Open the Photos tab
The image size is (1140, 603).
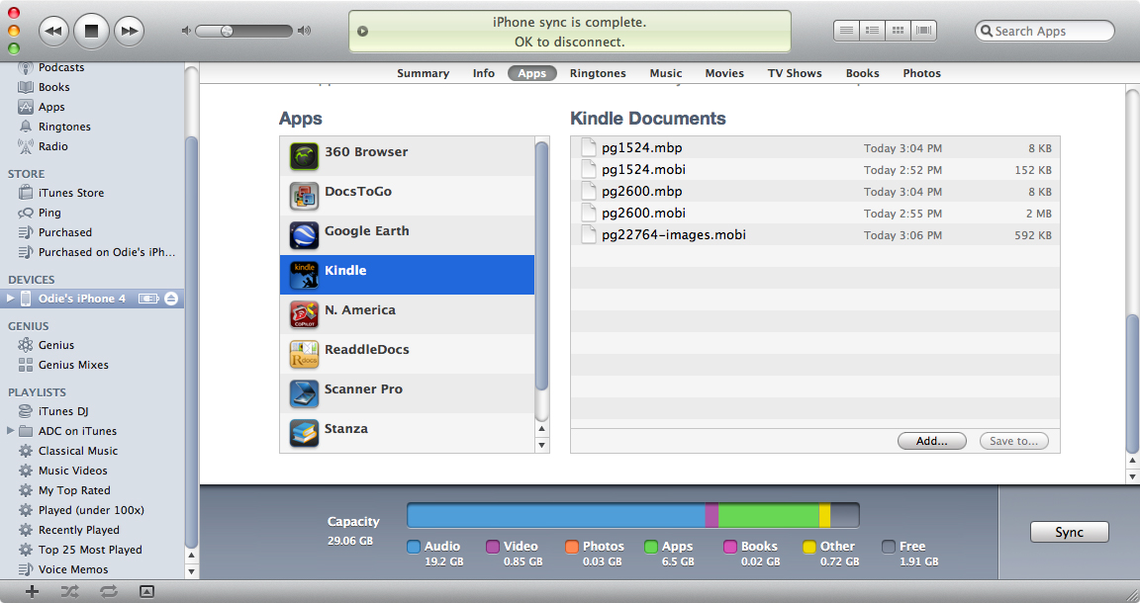click(922, 73)
